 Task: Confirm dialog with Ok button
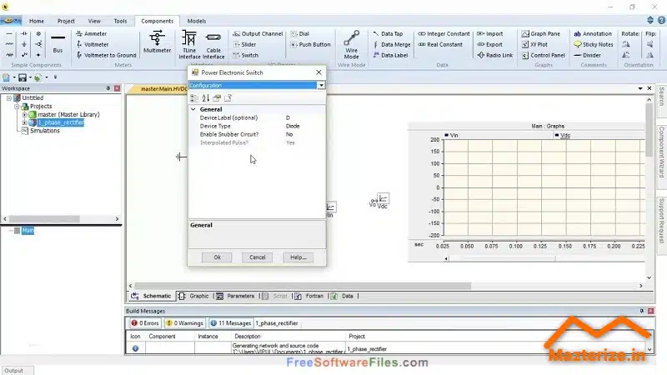point(217,257)
